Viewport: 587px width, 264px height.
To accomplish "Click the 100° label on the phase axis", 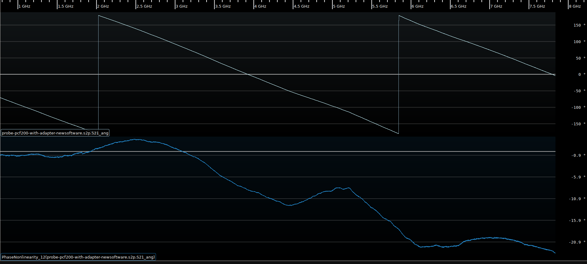I will (x=579, y=42).
